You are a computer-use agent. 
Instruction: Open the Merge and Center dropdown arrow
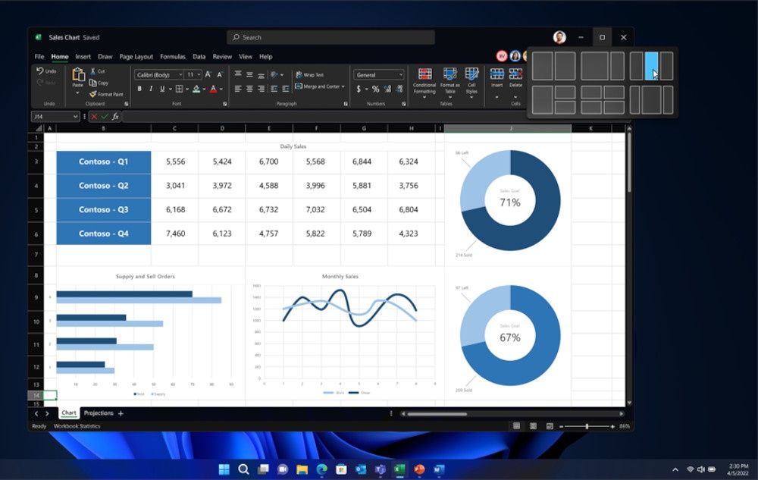coord(343,86)
